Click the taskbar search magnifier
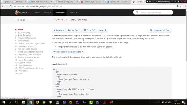Viewport: 187px width, 105px height. (x=10, y=102)
